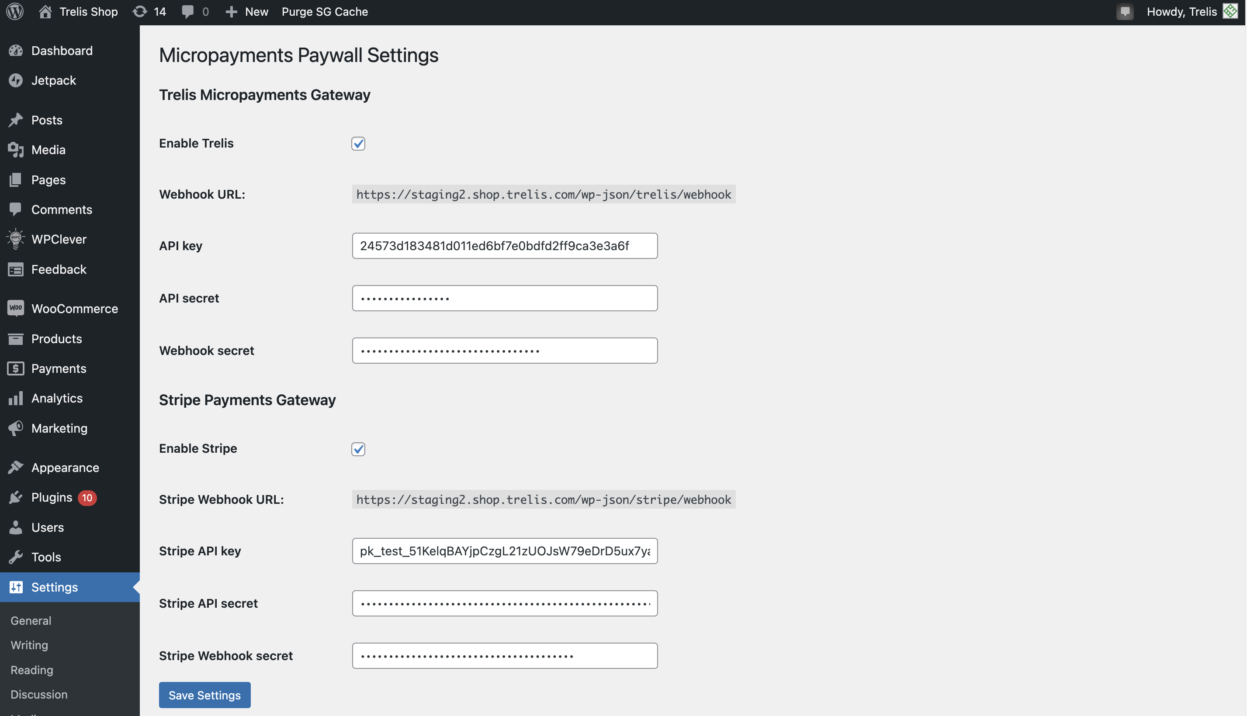Click the Comments sidebar bubble icon
The image size is (1247, 716).
16,210
